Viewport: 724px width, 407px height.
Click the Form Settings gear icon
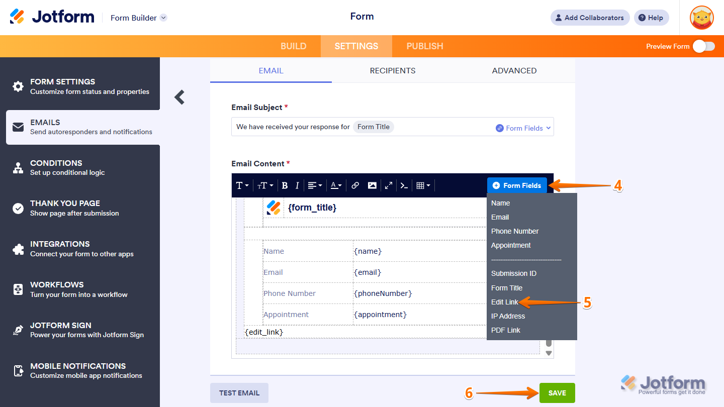[x=18, y=86]
